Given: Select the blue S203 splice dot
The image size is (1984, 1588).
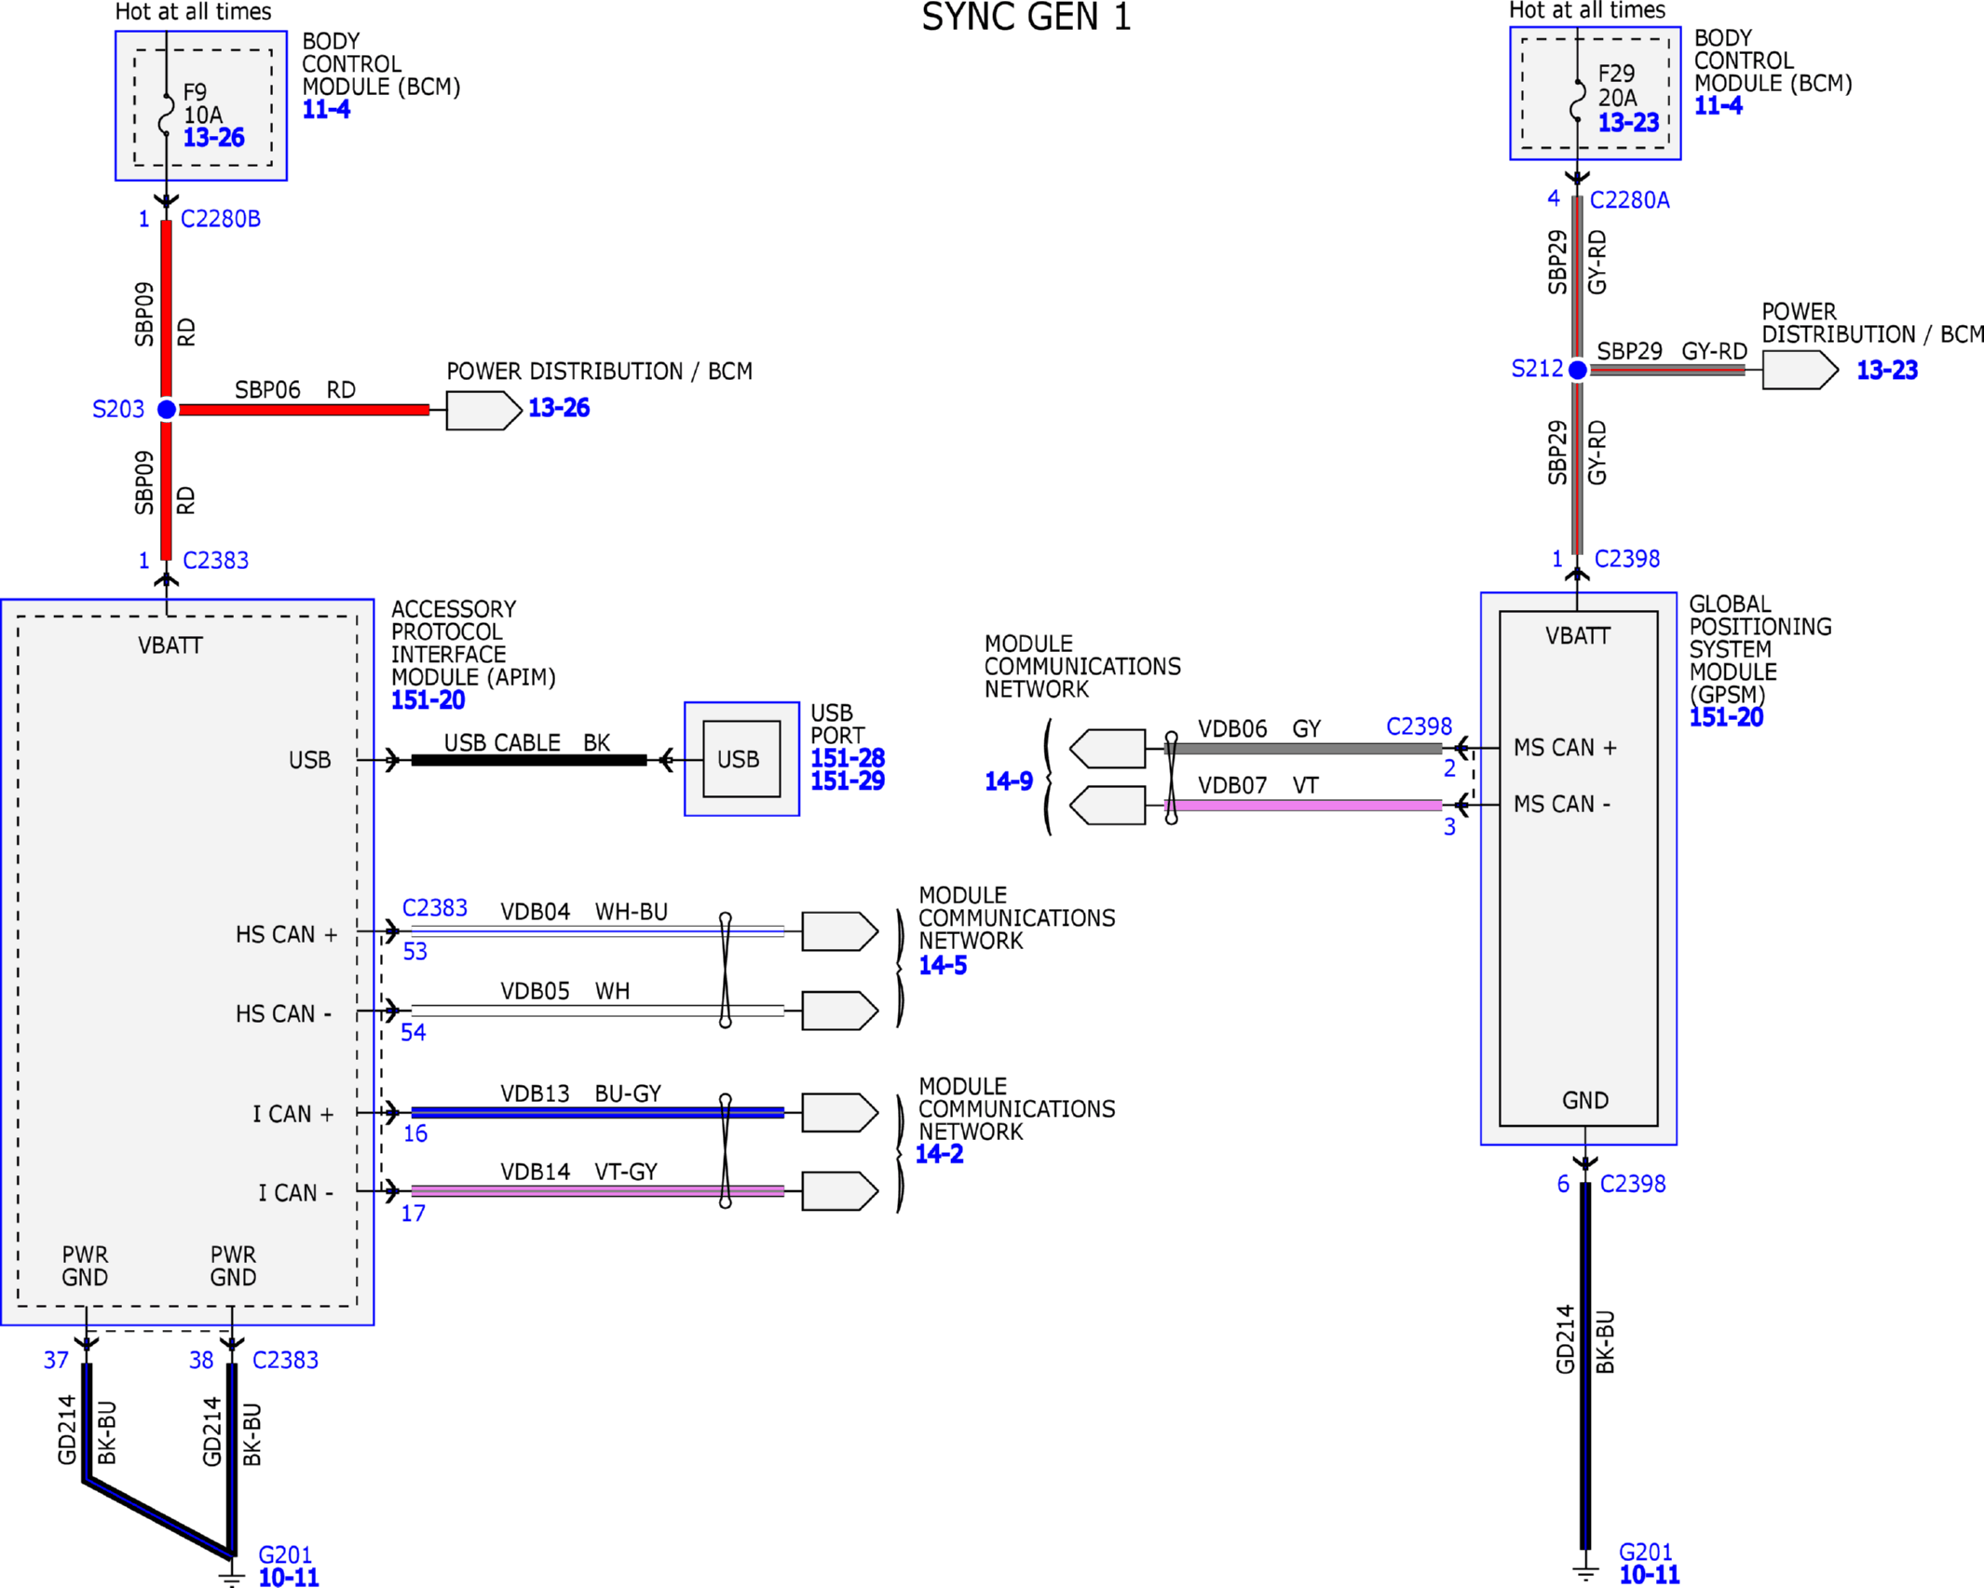Looking at the screenshot, I should 167,409.
